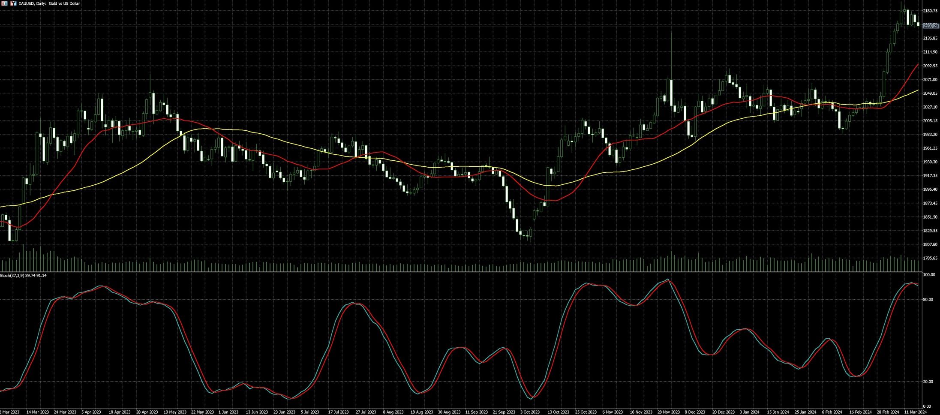Image resolution: width=940 pixels, height=415 pixels.
Task: Click the 1939.00 price scale label
Action: (x=931, y=162)
